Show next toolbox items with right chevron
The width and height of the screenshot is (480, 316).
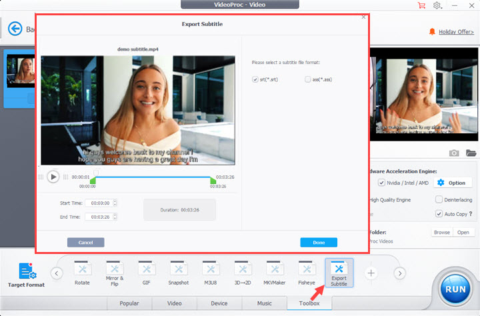[x=400, y=273]
